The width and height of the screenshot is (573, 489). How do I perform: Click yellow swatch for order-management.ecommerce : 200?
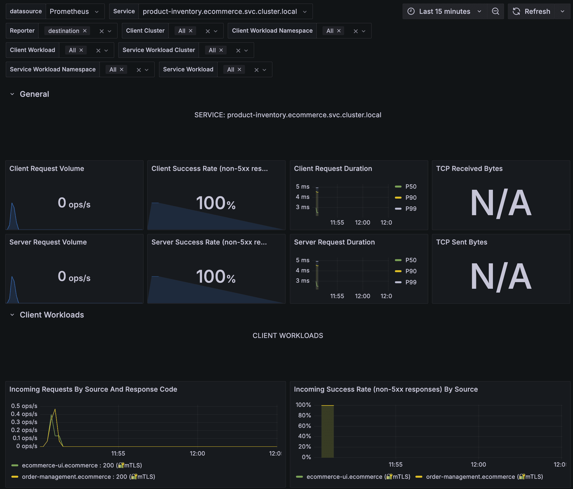coord(15,477)
